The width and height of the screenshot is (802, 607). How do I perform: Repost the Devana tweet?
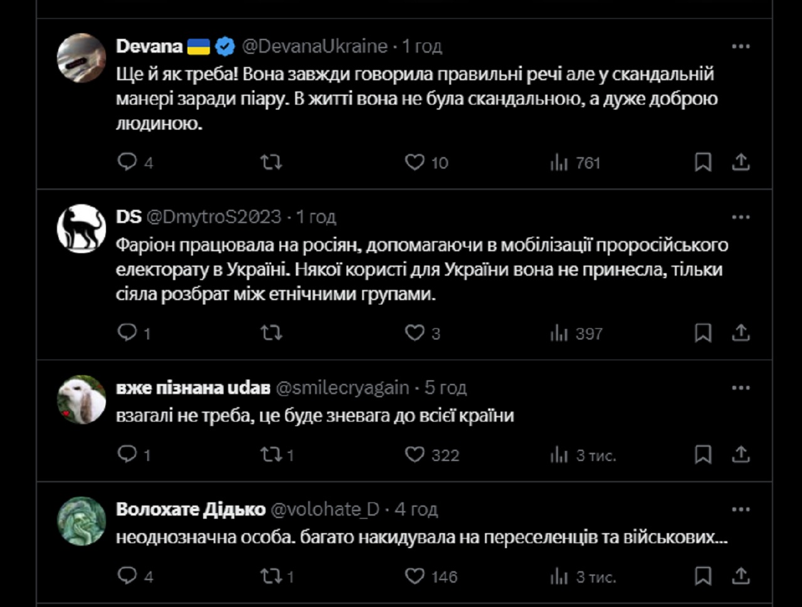[x=271, y=162]
